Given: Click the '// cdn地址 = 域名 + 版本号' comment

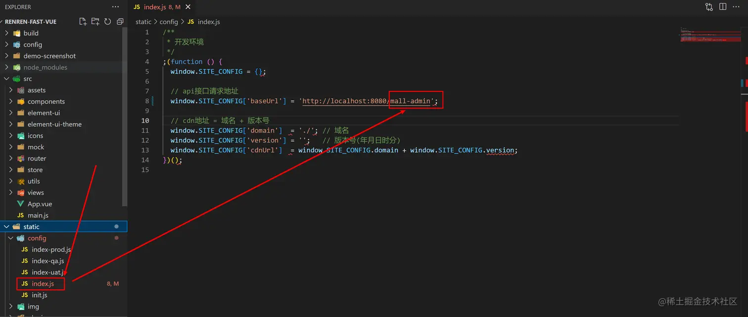Looking at the screenshot, I should [x=220, y=120].
